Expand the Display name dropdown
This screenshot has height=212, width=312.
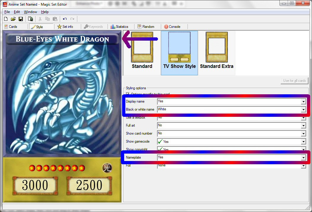pyautogui.click(x=303, y=101)
